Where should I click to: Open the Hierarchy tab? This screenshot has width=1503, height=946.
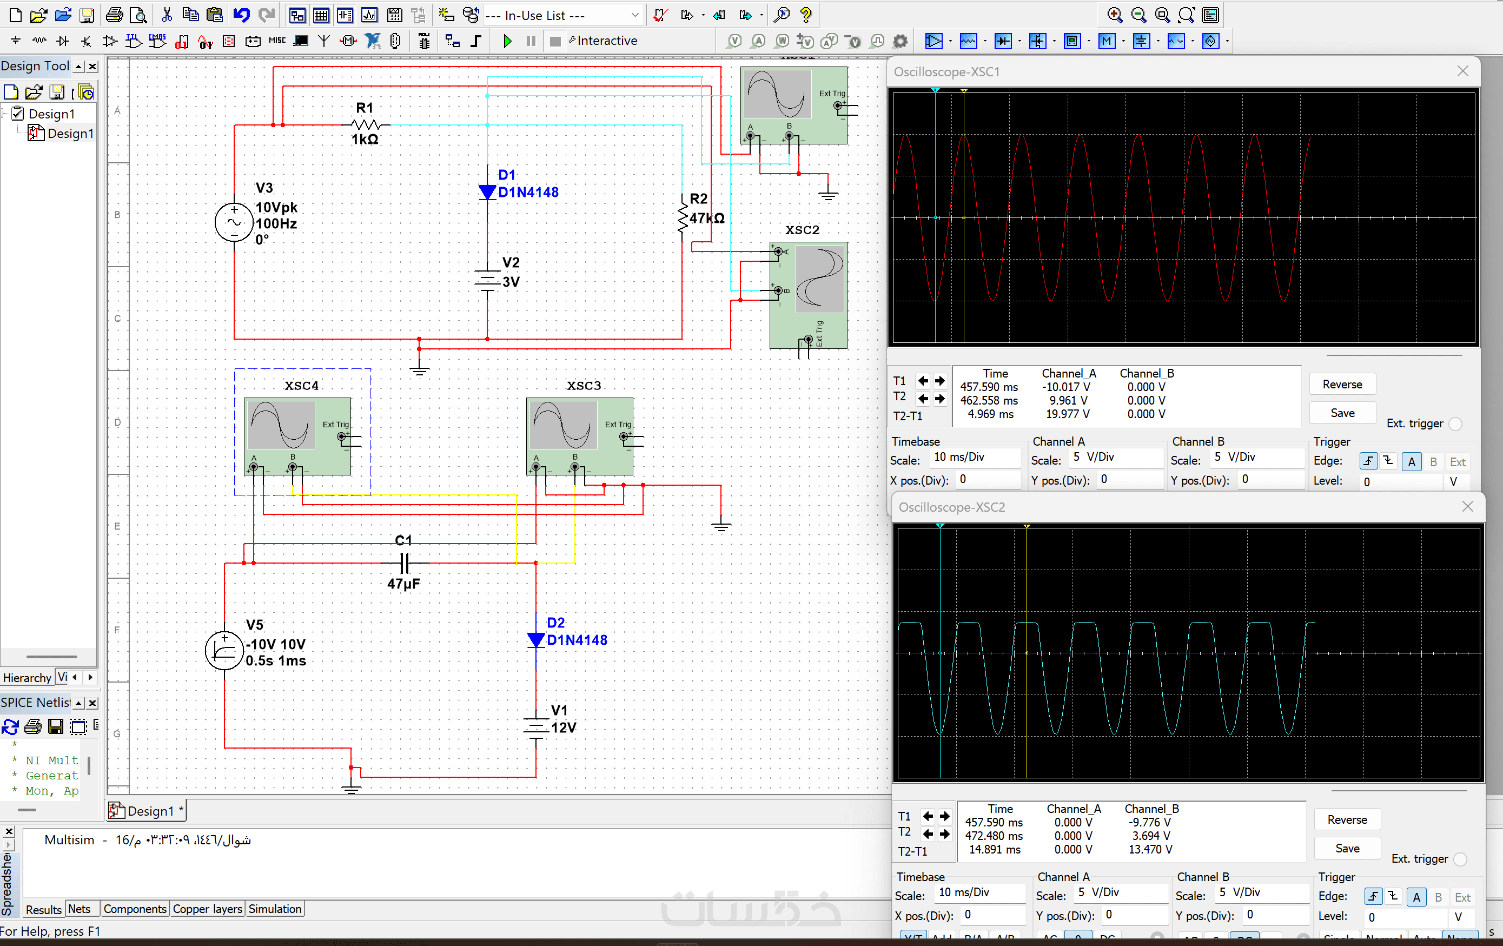coord(27,677)
